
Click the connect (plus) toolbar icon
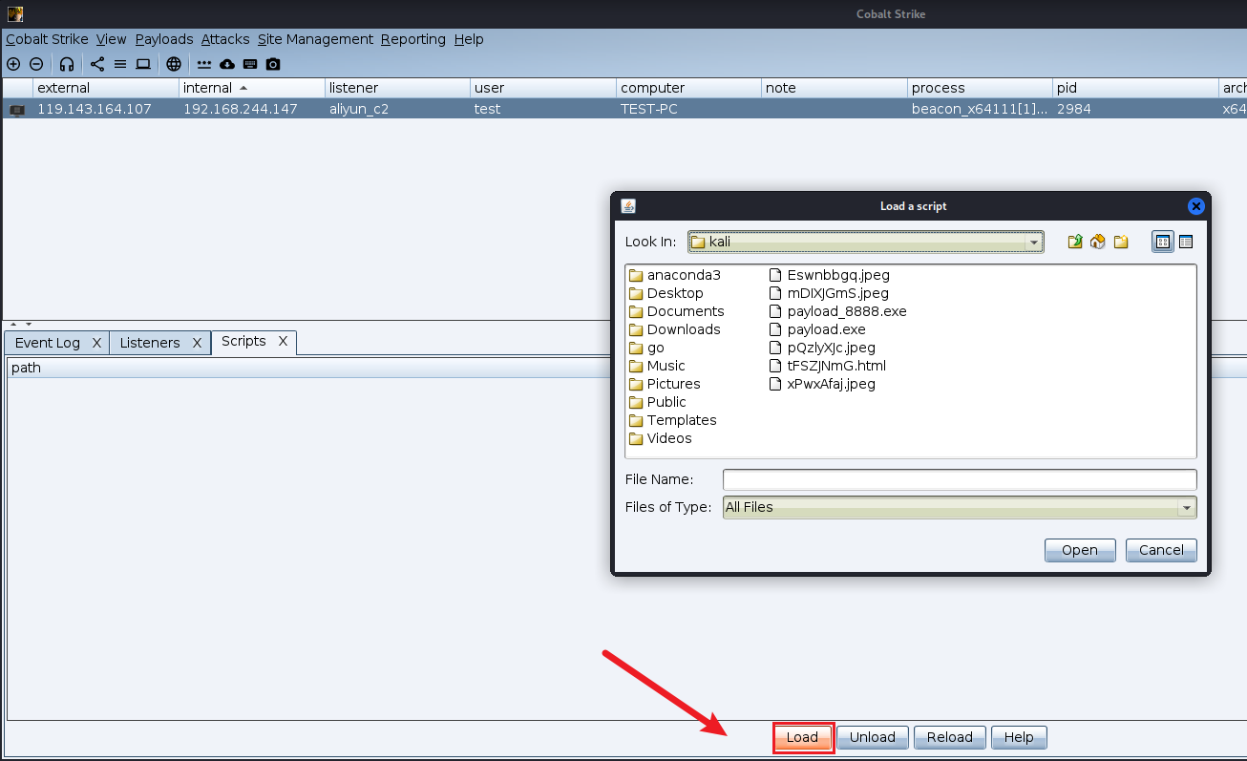point(13,64)
